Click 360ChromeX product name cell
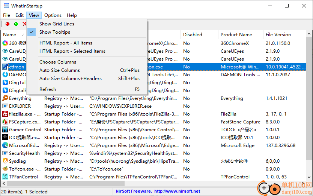This screenshot has height=196, width=313. (235, 43)
